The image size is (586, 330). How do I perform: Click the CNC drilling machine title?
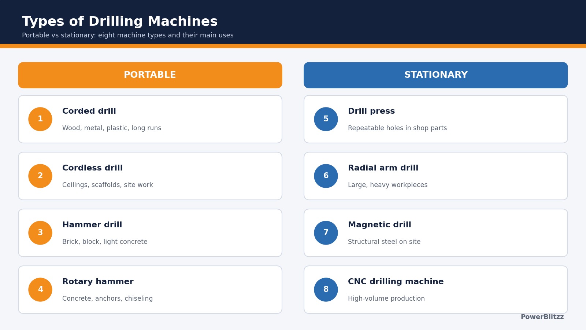pos(396,282)
